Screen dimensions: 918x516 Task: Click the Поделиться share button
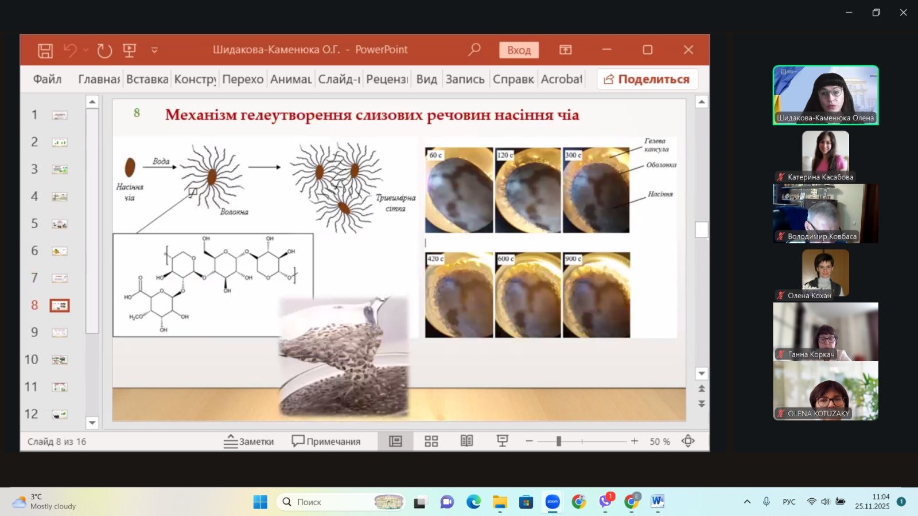(x=647, y=79)
